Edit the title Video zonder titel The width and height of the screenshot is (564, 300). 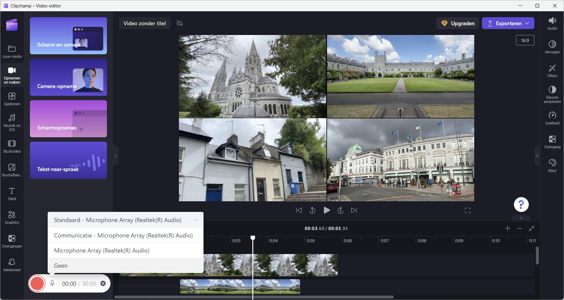click(x=145, y=23)
